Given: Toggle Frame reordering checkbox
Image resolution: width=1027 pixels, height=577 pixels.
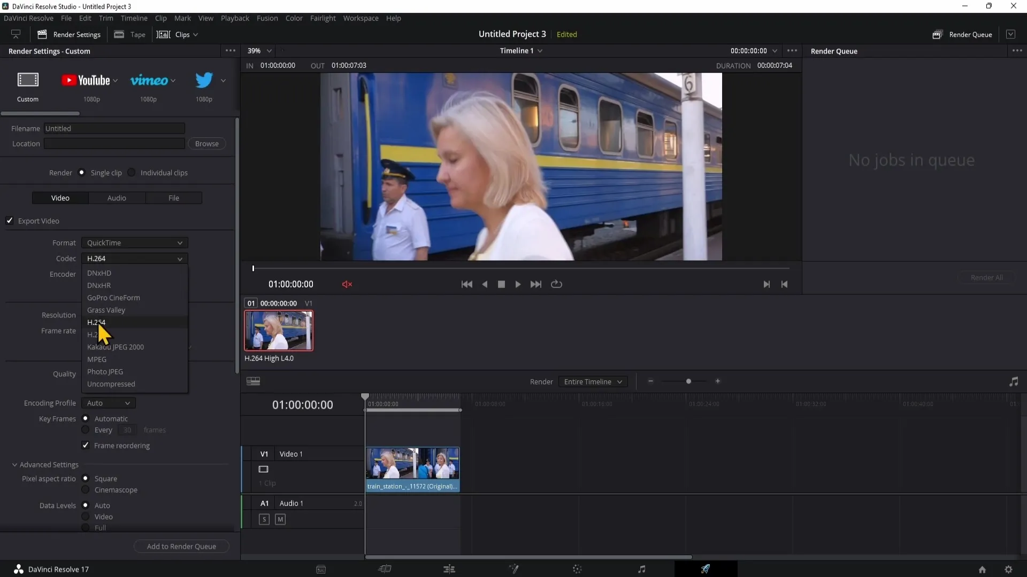Looking at the screenshot, I should point(85,445).
